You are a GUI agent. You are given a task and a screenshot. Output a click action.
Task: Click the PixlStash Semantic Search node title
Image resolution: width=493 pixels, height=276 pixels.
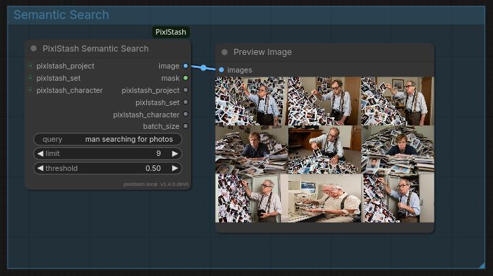click(x=96, y=49)
